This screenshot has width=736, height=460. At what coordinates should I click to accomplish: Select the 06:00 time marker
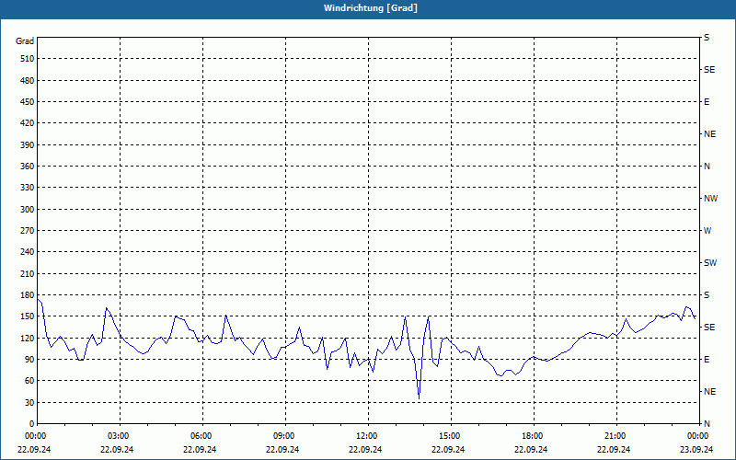[x=201, y=436]
